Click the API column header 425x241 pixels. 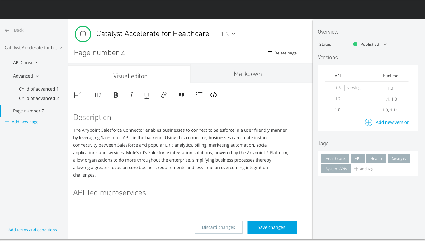(338, 76)
